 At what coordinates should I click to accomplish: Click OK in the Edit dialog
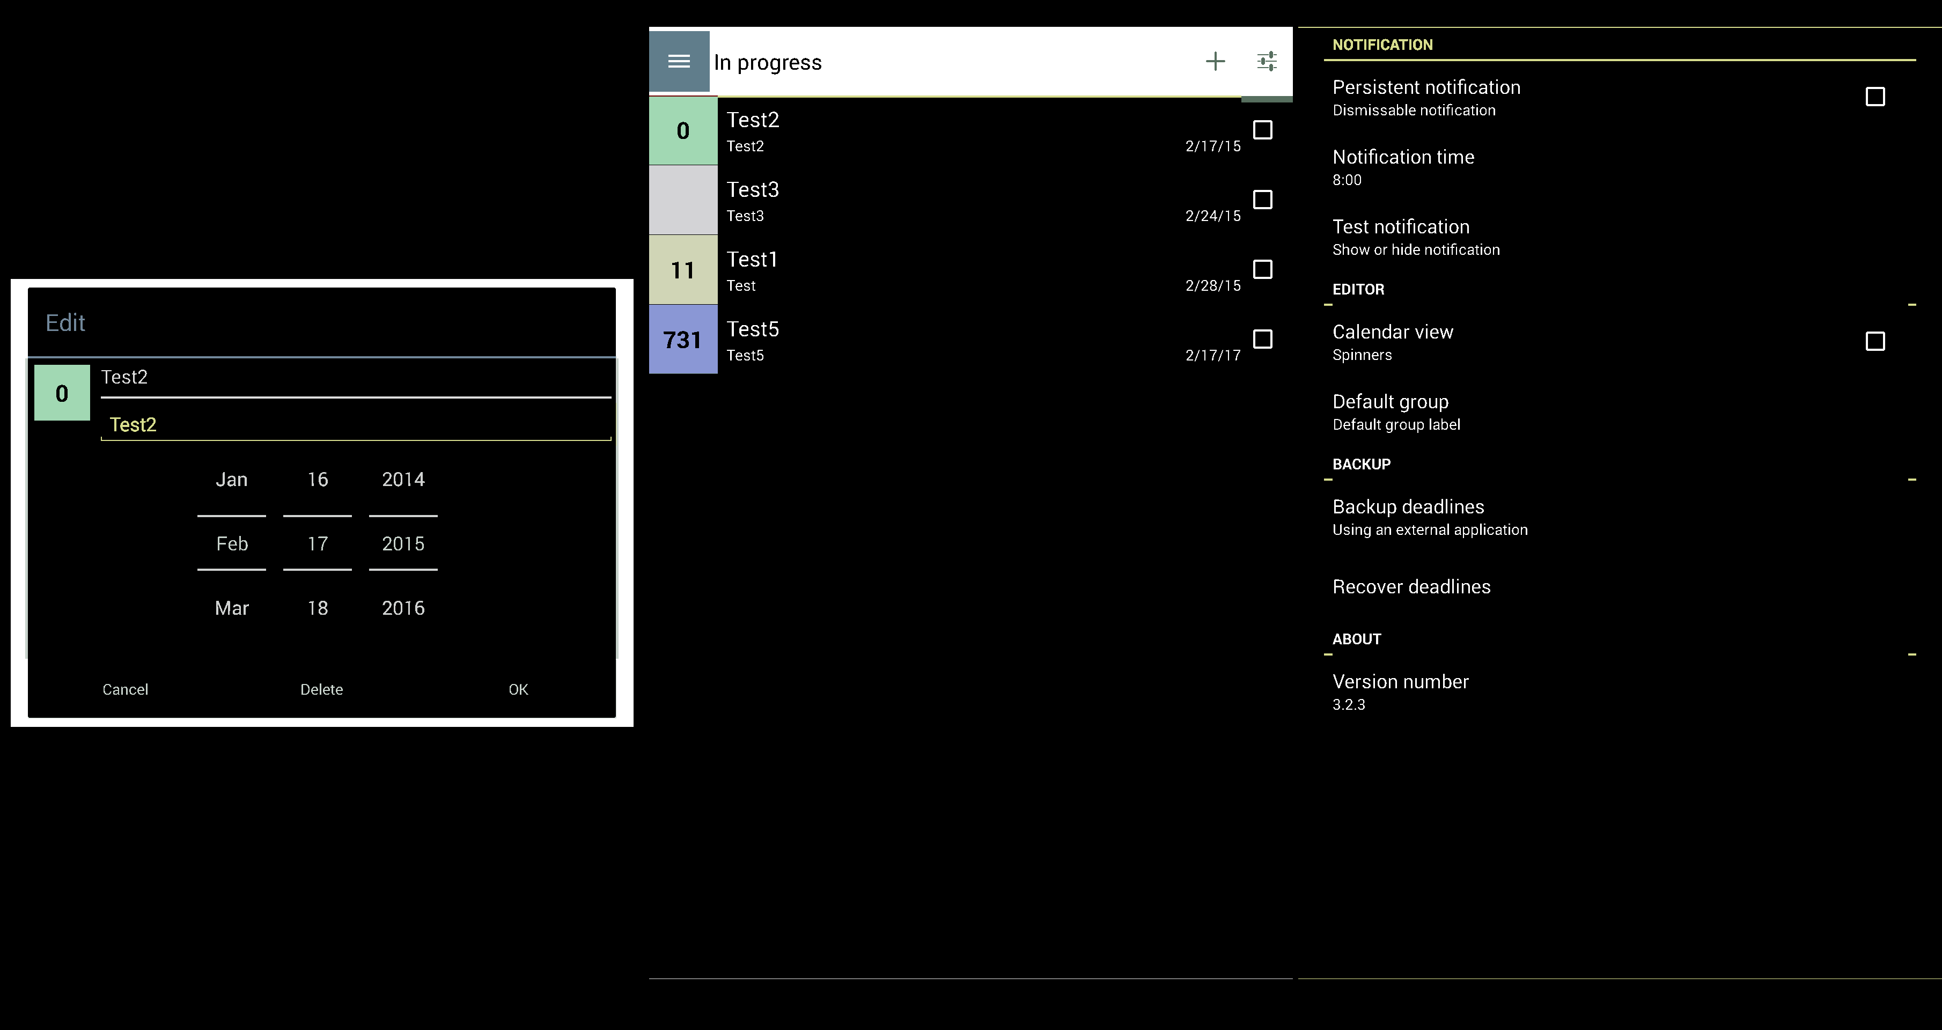(518, 690)
